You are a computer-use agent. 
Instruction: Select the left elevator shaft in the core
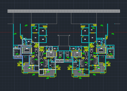click(60, 55)
